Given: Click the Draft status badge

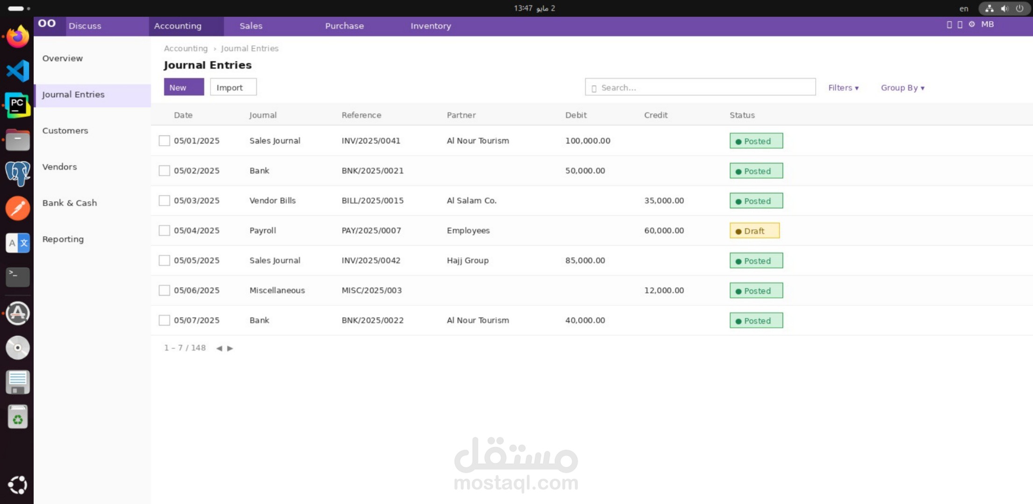Looking at the screenshot, I should 754,231.
